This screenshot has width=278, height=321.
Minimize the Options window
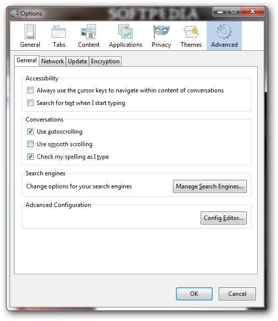220,12
